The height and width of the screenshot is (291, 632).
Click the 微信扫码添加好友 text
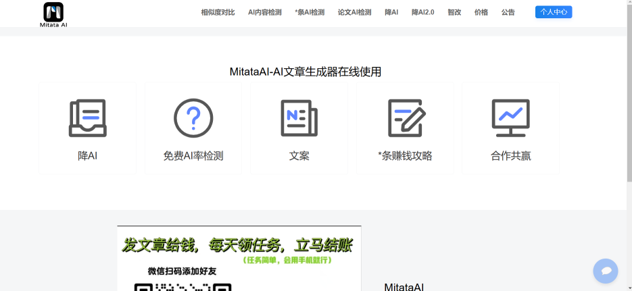183,271
